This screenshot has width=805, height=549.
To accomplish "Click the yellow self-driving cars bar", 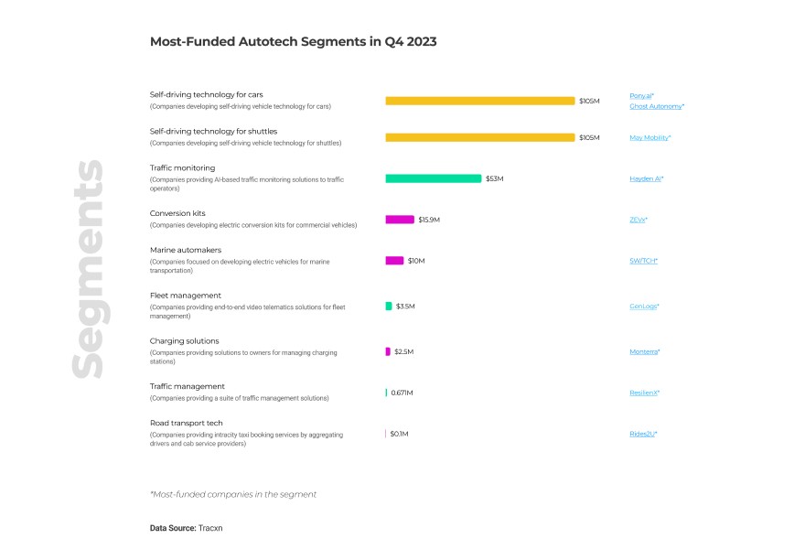I will [479, 101].
